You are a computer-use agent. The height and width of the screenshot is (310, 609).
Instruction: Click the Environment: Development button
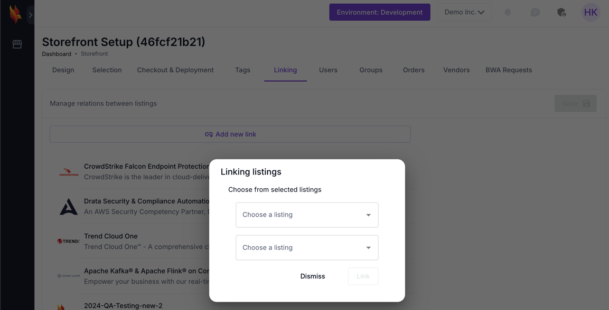(x=379, y=12)
